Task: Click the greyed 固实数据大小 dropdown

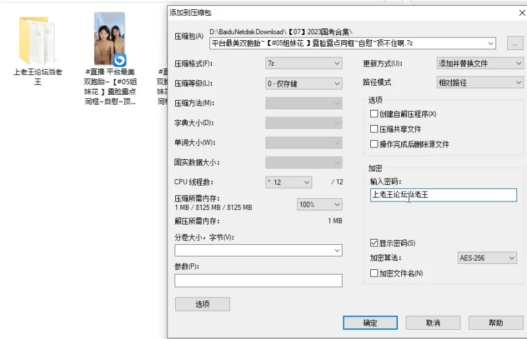Action: pos(304,163)
